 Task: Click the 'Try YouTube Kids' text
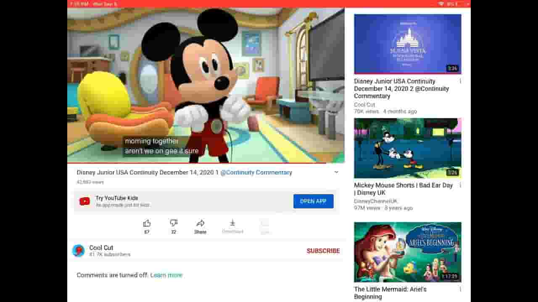117,198
